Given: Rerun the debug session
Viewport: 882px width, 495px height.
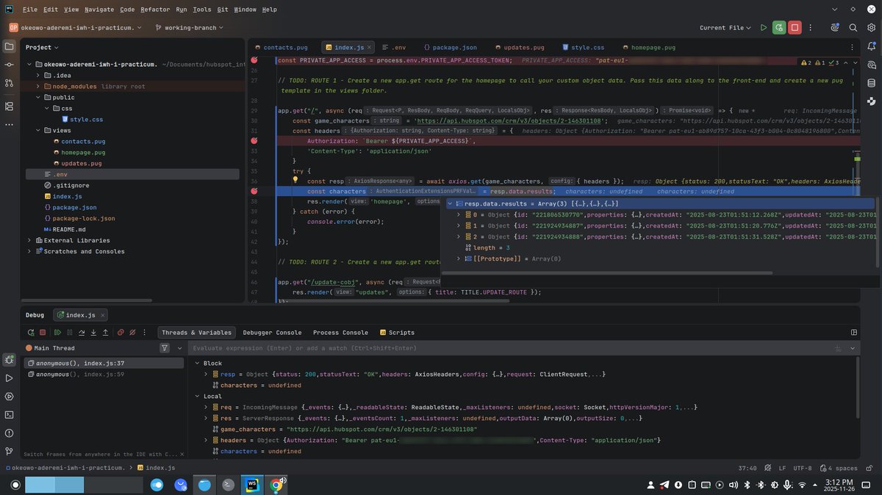Looking at the screenshot, I should click(x=31, y=332).
